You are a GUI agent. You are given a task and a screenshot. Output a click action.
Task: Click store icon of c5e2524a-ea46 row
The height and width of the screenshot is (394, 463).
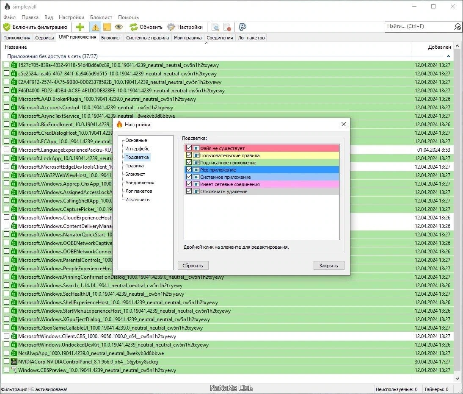click(14, 73)
